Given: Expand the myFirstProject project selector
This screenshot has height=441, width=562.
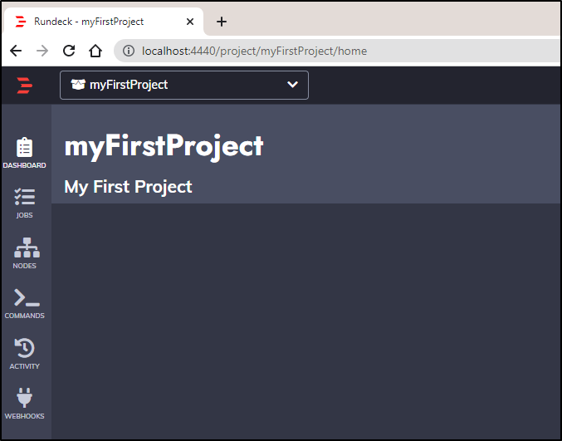Looking at the screenshot, I should pyautogui.click(x=184, y=85).
